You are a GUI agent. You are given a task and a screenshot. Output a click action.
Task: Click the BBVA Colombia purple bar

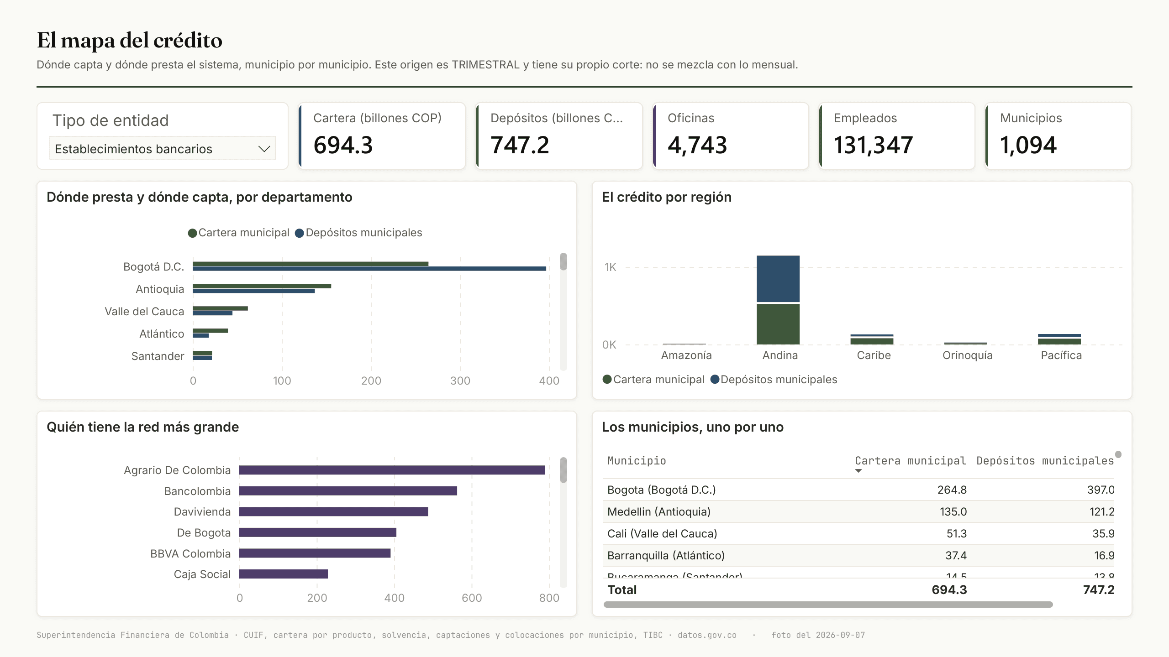[315, 553]
